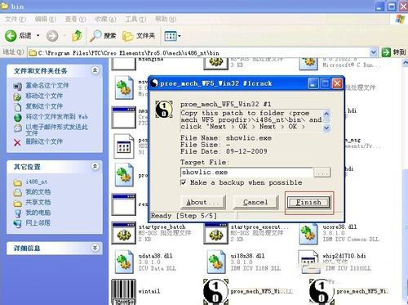Image resolution: width=408 pixels, height=305 pixels.
Task: Select the udata38.dll file icon
Action: point(124,262)
